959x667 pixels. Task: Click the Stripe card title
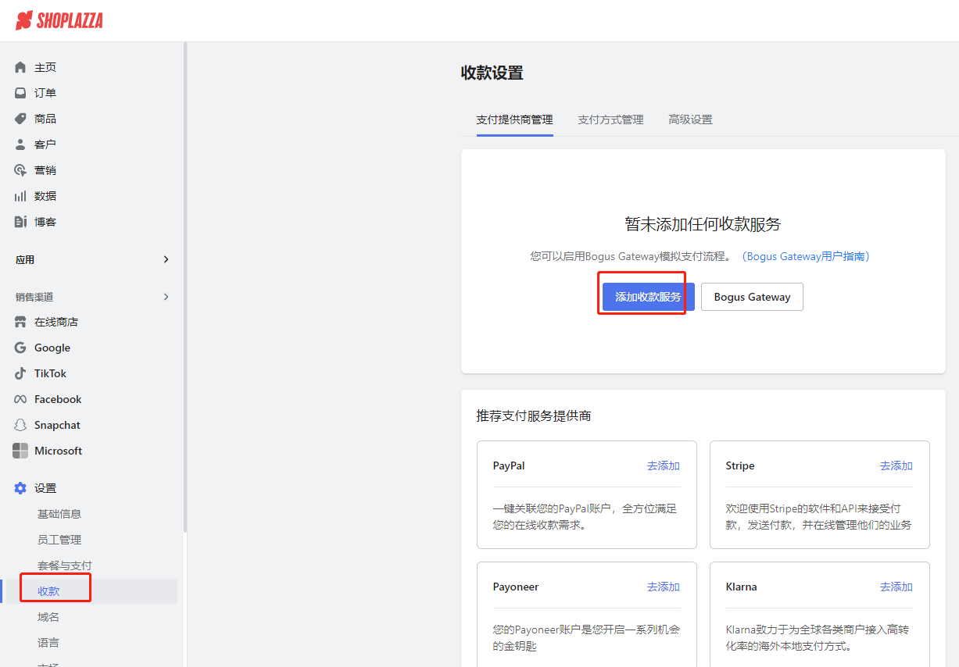740,465
